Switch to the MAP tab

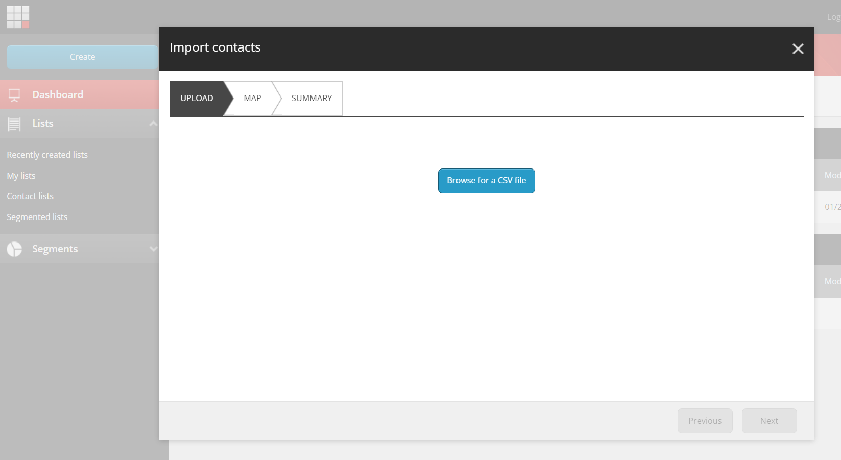[x=252, y=98]
